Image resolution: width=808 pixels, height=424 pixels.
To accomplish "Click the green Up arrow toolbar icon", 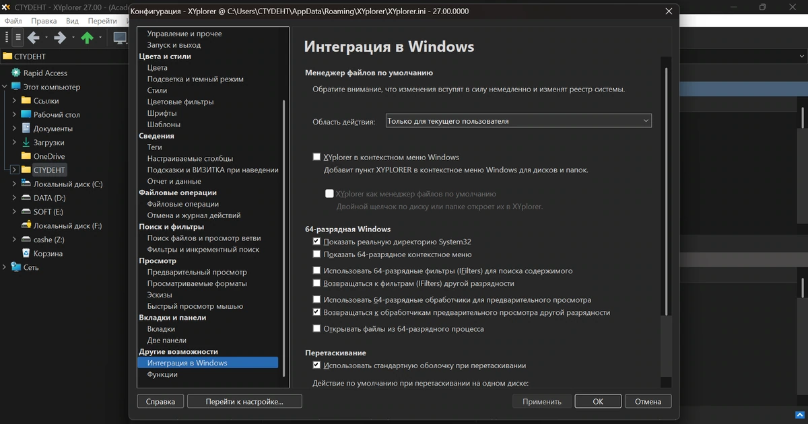I will pos(87,38).
